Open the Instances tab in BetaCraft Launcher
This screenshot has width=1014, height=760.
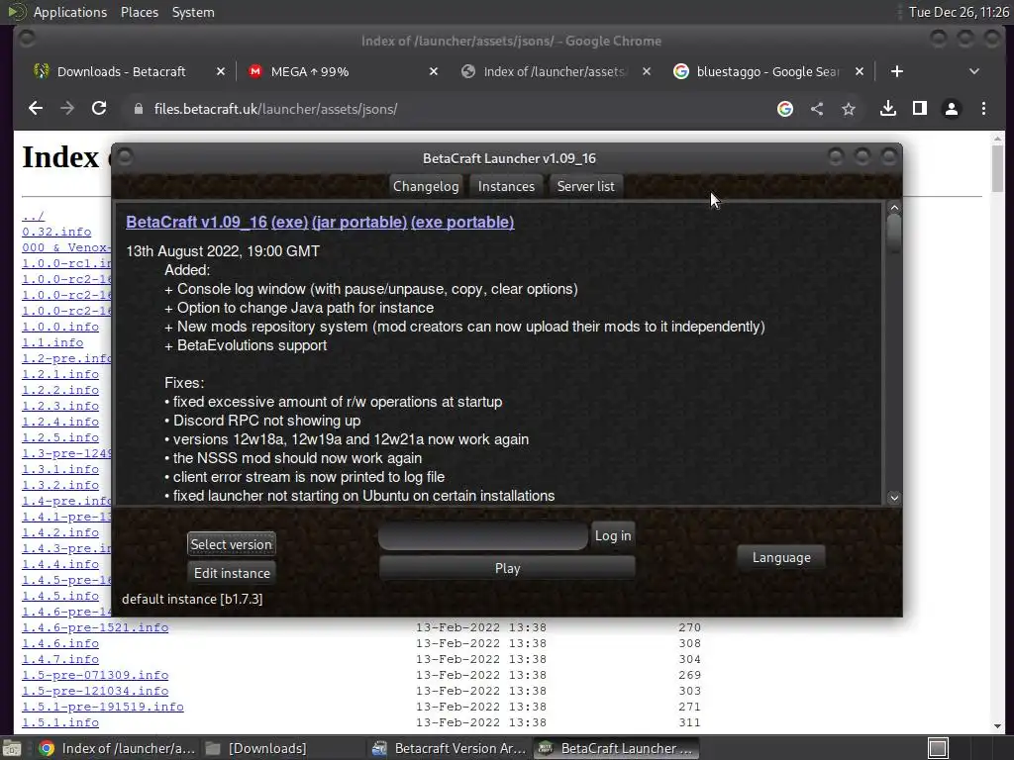506,187
